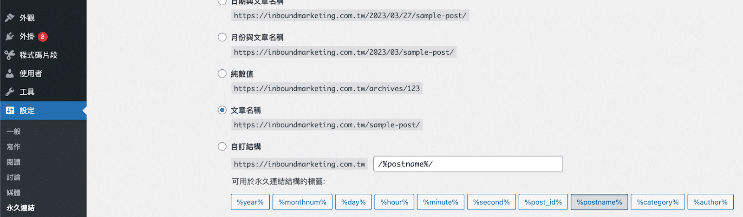
Task: Select the 文章名稱 radio button
Action: tap(222, 110)
